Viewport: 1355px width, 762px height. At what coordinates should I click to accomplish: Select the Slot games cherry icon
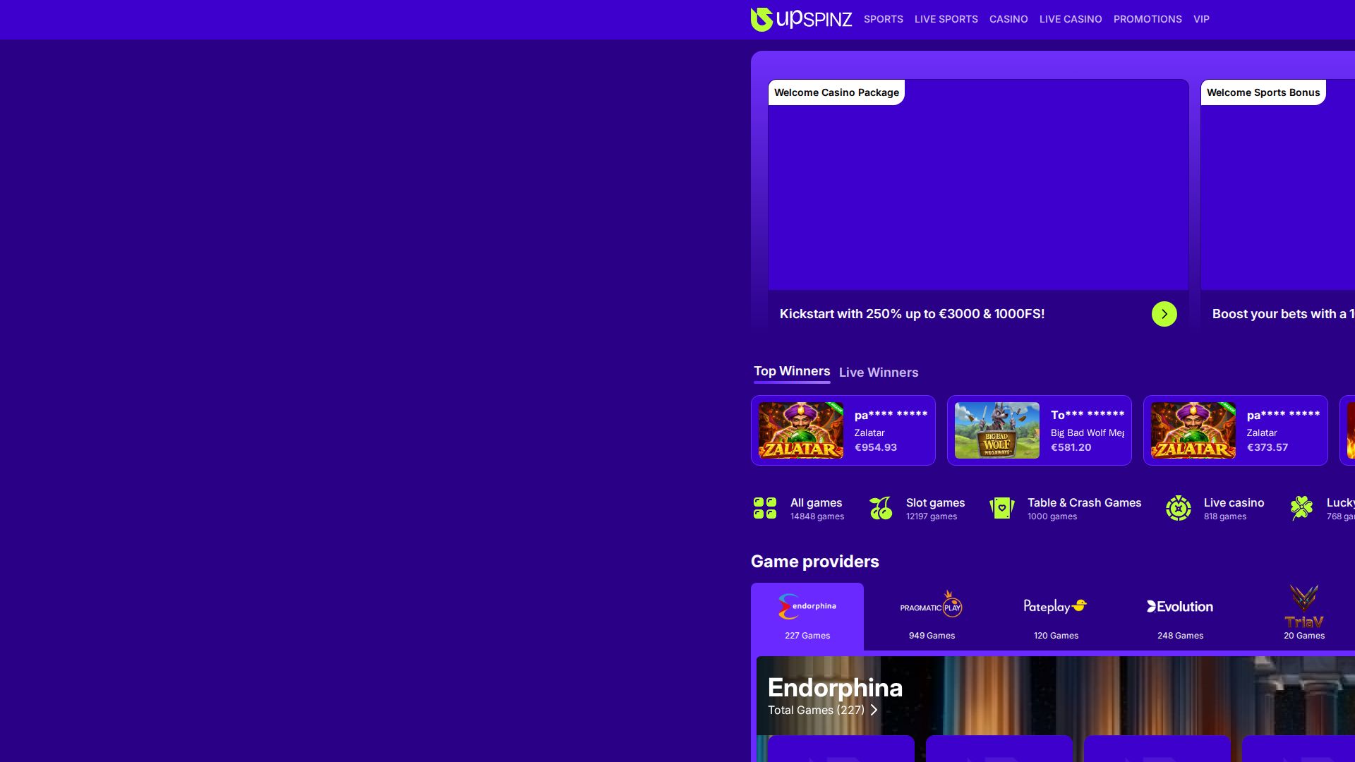point(881,508)
